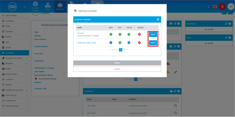This screenshot has height=117, width=235.
Task: Click the UK flag language icon
Action: tap(215, 7)
